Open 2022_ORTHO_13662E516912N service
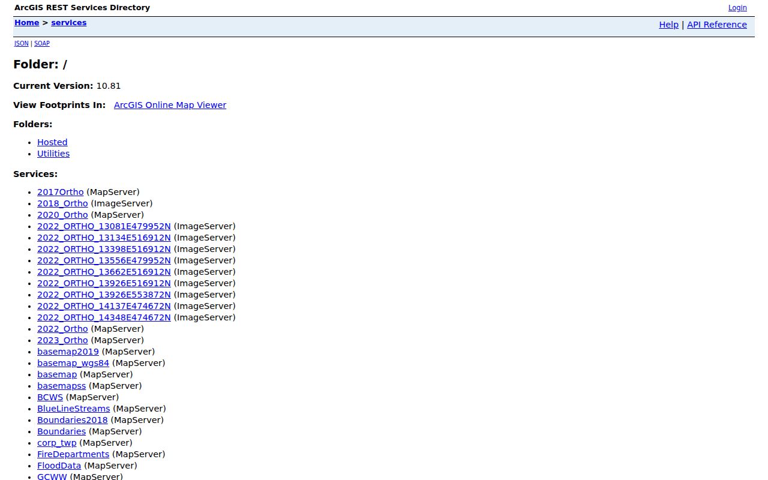768x480 pixels. (104, 272)
